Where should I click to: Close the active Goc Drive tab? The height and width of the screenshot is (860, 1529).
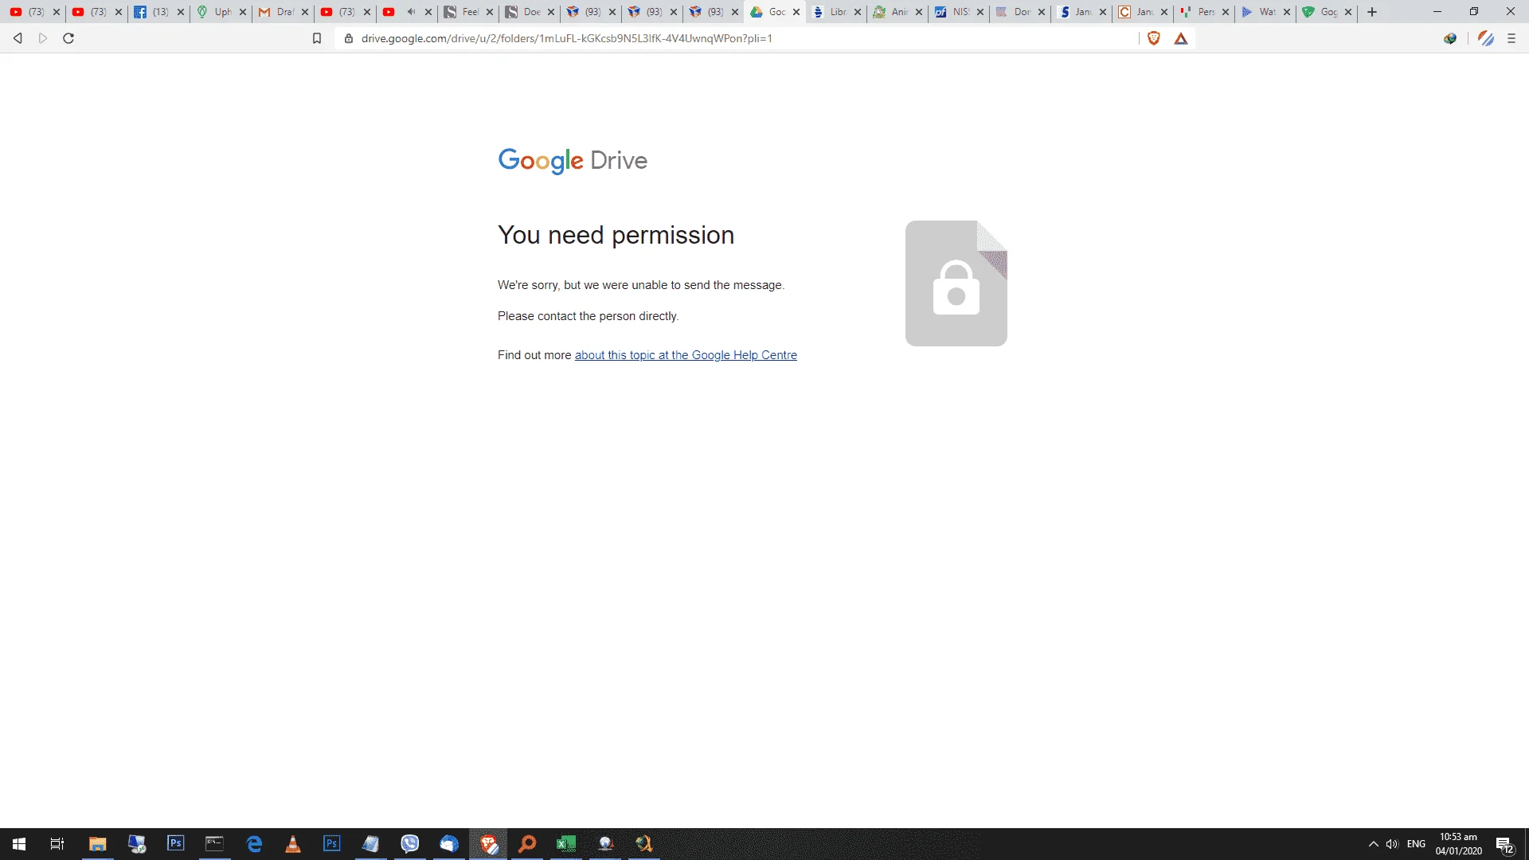pyautogui.click(x=796, y=12)
